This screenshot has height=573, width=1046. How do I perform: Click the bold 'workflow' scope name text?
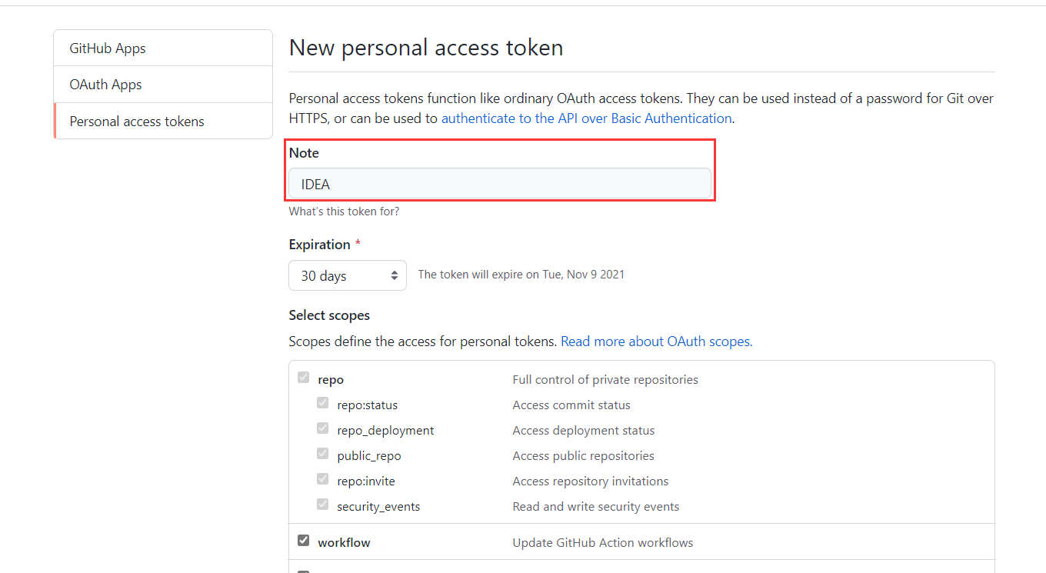[344, 543]
